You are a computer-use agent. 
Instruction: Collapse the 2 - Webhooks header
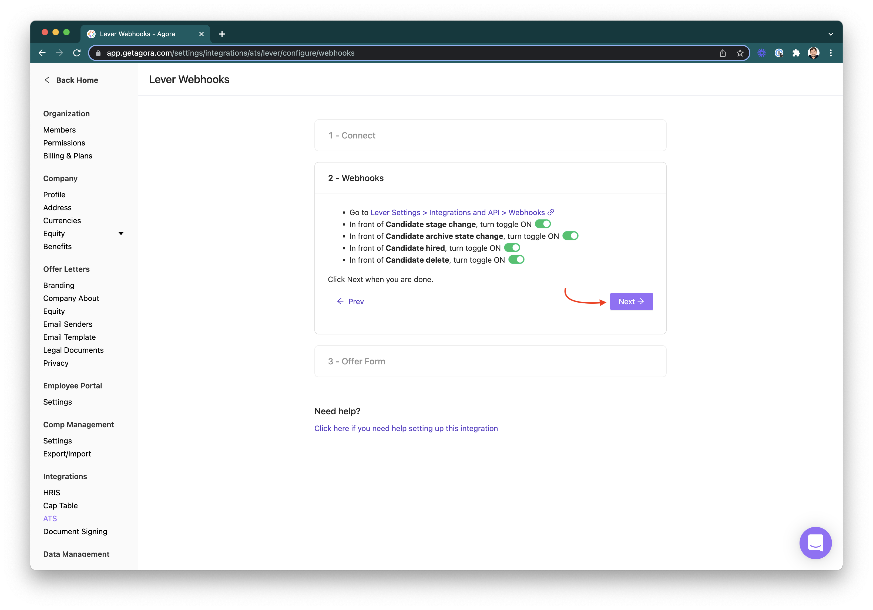coord(490,178)
